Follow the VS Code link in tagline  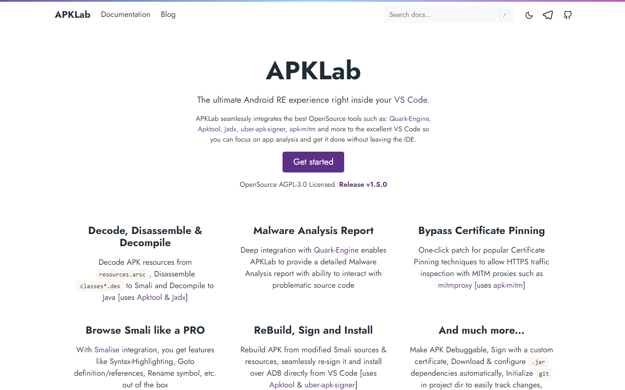pos(411,100)
